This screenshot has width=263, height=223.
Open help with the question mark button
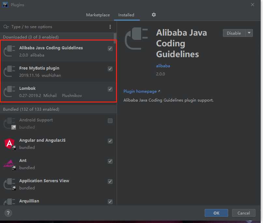click(8, 213)
